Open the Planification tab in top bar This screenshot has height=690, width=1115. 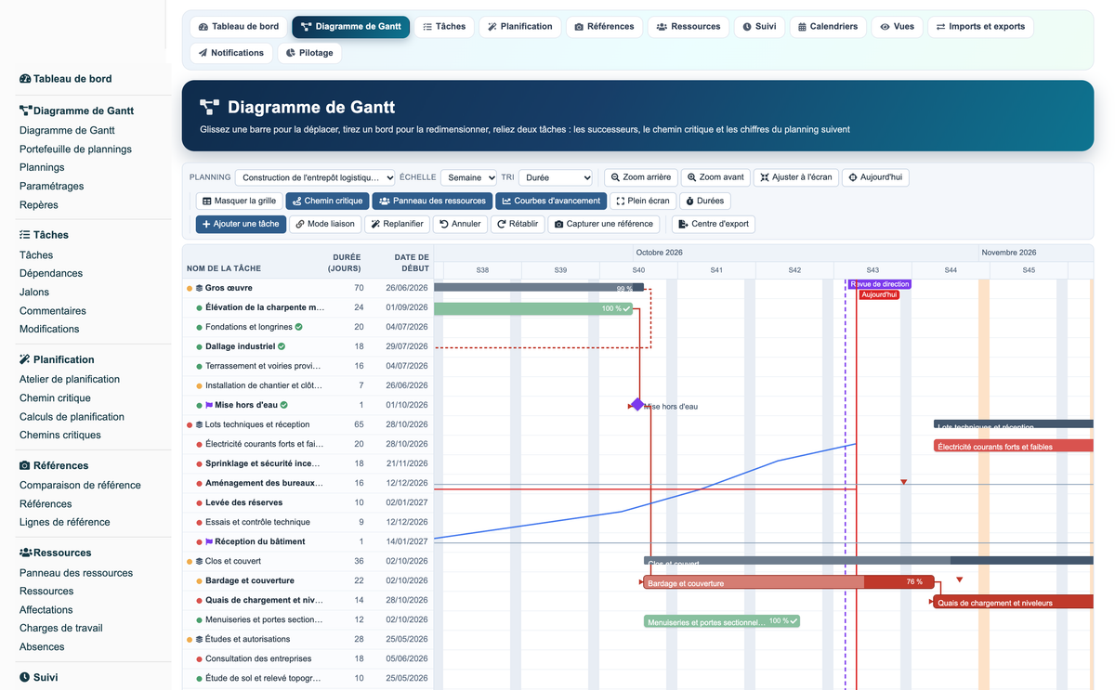coord(520,27)
